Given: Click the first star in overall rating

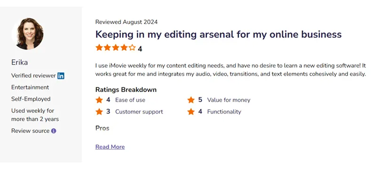Looking at the screenshot, I should point(99,47).
